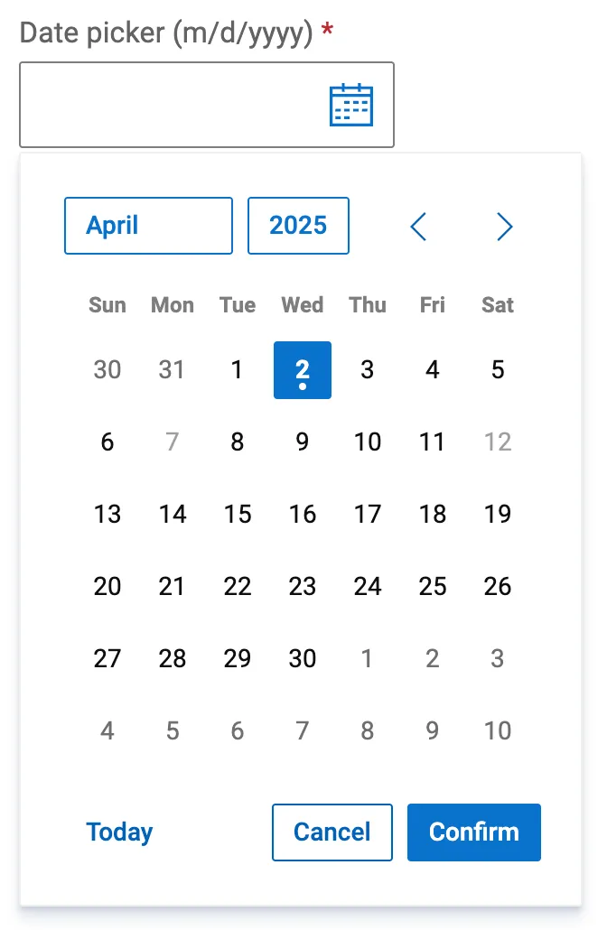Select the highlighted date April 2
The width and height of the screenshot is (607, 930).
(x=303, y=370)
